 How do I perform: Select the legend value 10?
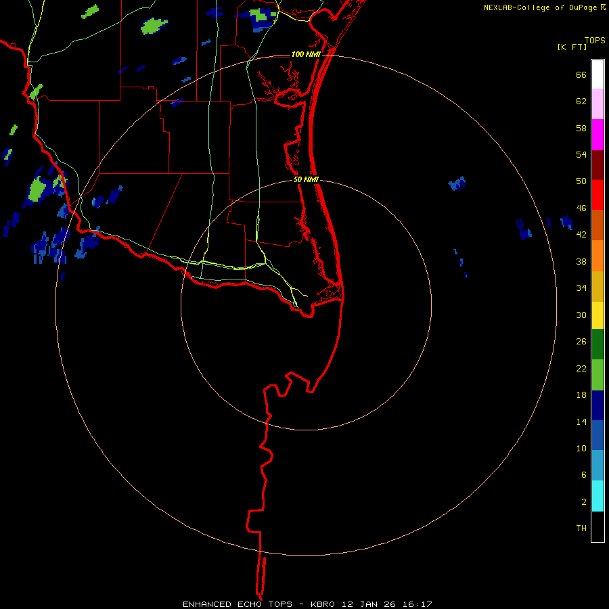[581, 448]
